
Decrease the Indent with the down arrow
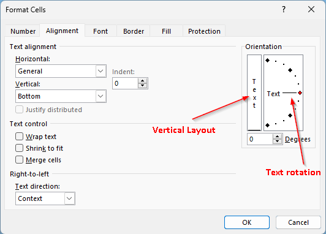click(143, 86)
